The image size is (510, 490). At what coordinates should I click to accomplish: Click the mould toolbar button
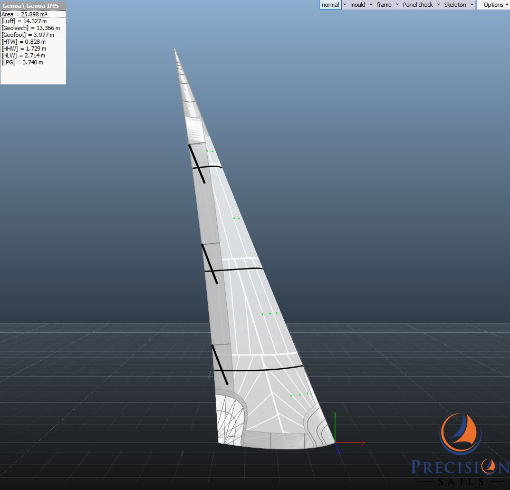[358, 5]
